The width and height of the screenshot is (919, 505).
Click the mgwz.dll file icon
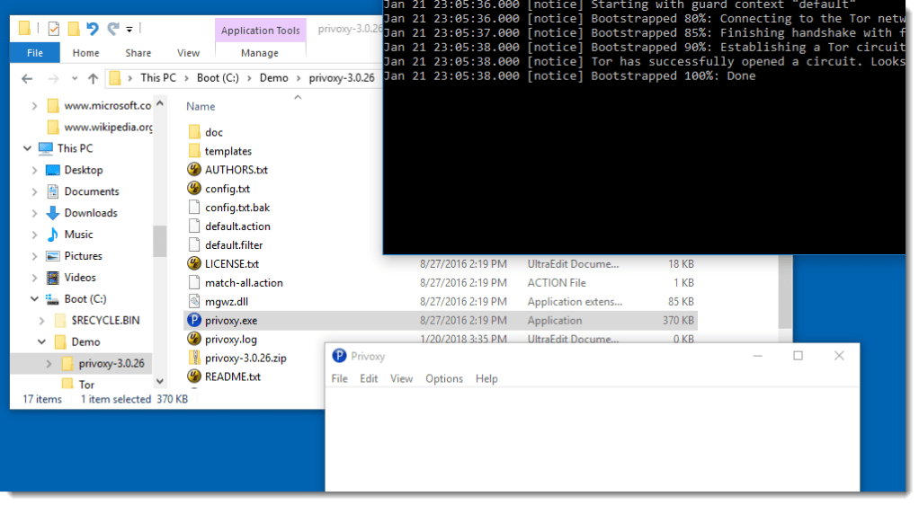tap(193, 302)
